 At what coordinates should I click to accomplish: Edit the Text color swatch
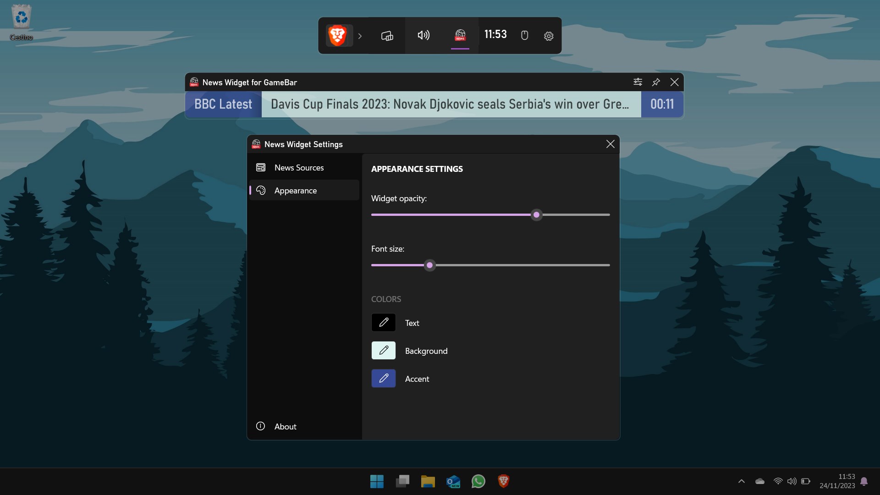[x=384, y=323]
